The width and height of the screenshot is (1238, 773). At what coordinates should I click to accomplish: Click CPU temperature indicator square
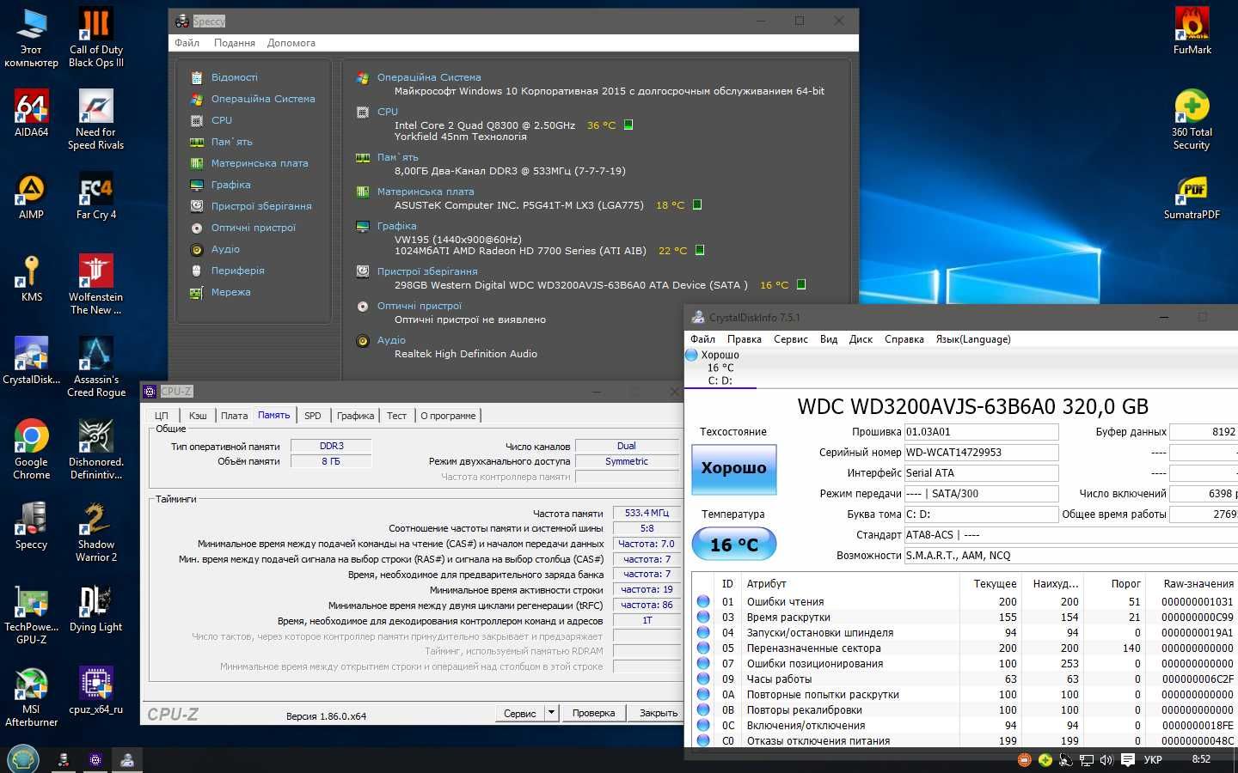point(628,125)
